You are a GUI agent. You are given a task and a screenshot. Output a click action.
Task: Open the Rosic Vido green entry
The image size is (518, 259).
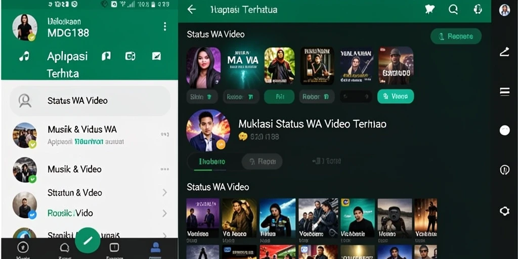(70, 213)
